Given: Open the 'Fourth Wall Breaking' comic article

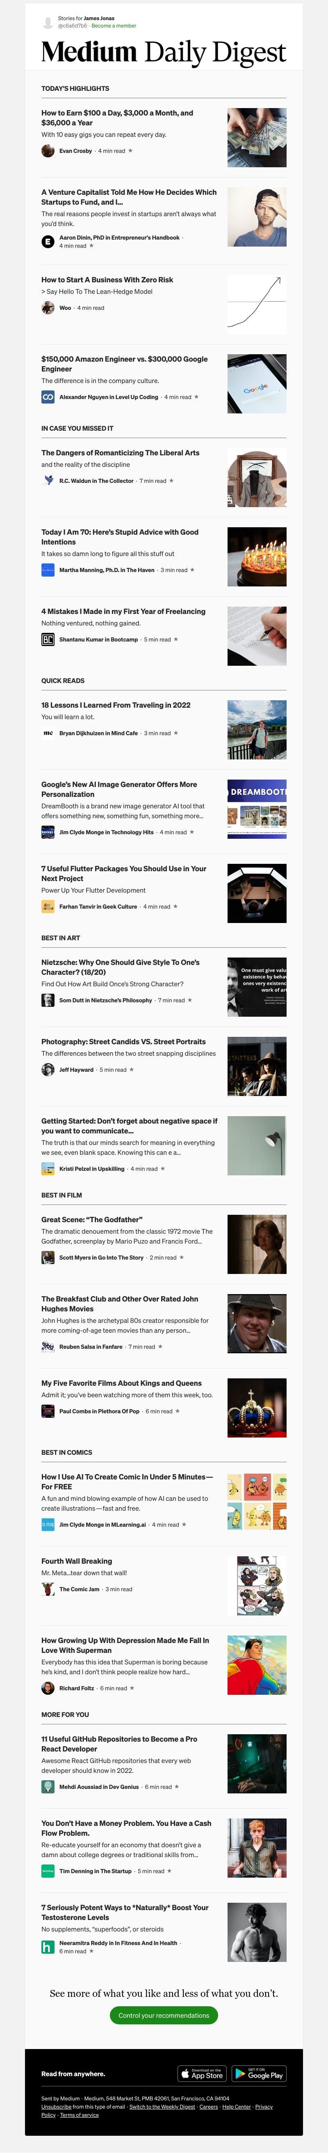Looking at the screenshot, I should pyautogui.click(x=77, y=1561).
